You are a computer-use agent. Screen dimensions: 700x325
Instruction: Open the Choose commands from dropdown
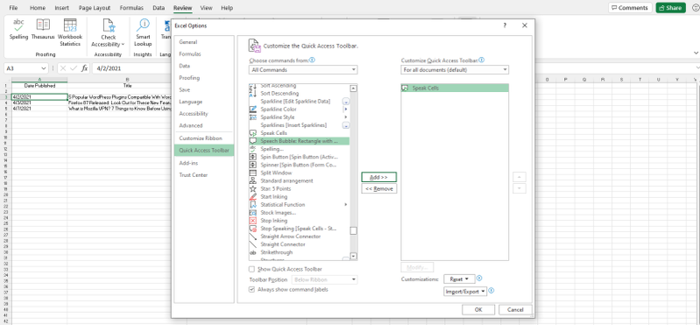303,70
